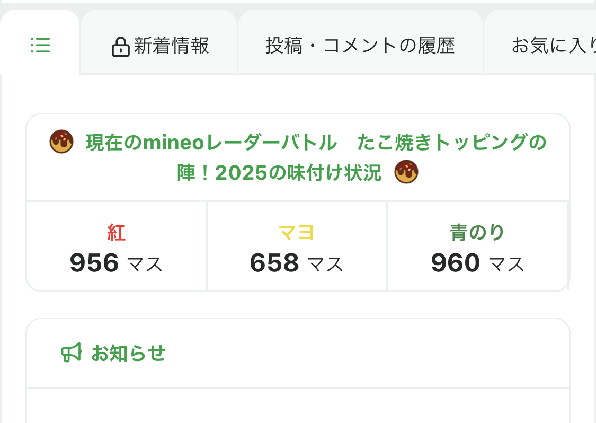Click the マス unit beside 658
596x423 pixels.
(326, 264)
